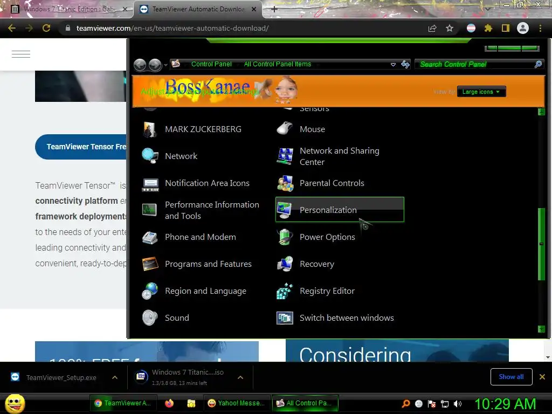Image resolution: width=552 pixels, height=414 pixels.
Task: Open the Network globe icon
Action: click(150, 156)
